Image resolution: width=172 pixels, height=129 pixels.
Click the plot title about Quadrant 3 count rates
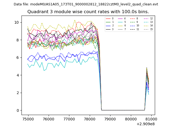coord(88,12)
